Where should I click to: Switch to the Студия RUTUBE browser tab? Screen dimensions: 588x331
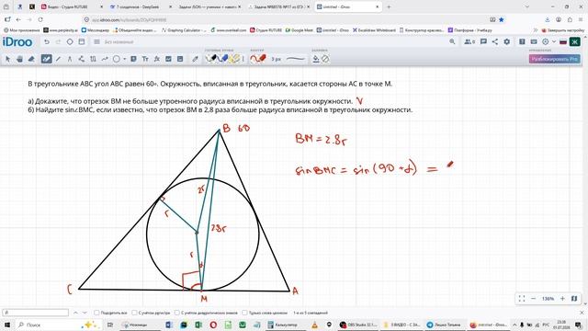[72, 6]
